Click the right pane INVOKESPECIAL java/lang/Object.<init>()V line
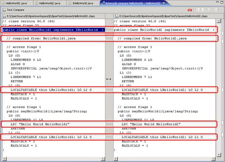Viewport: 225px width, 162px height. (x=162, y=69)
